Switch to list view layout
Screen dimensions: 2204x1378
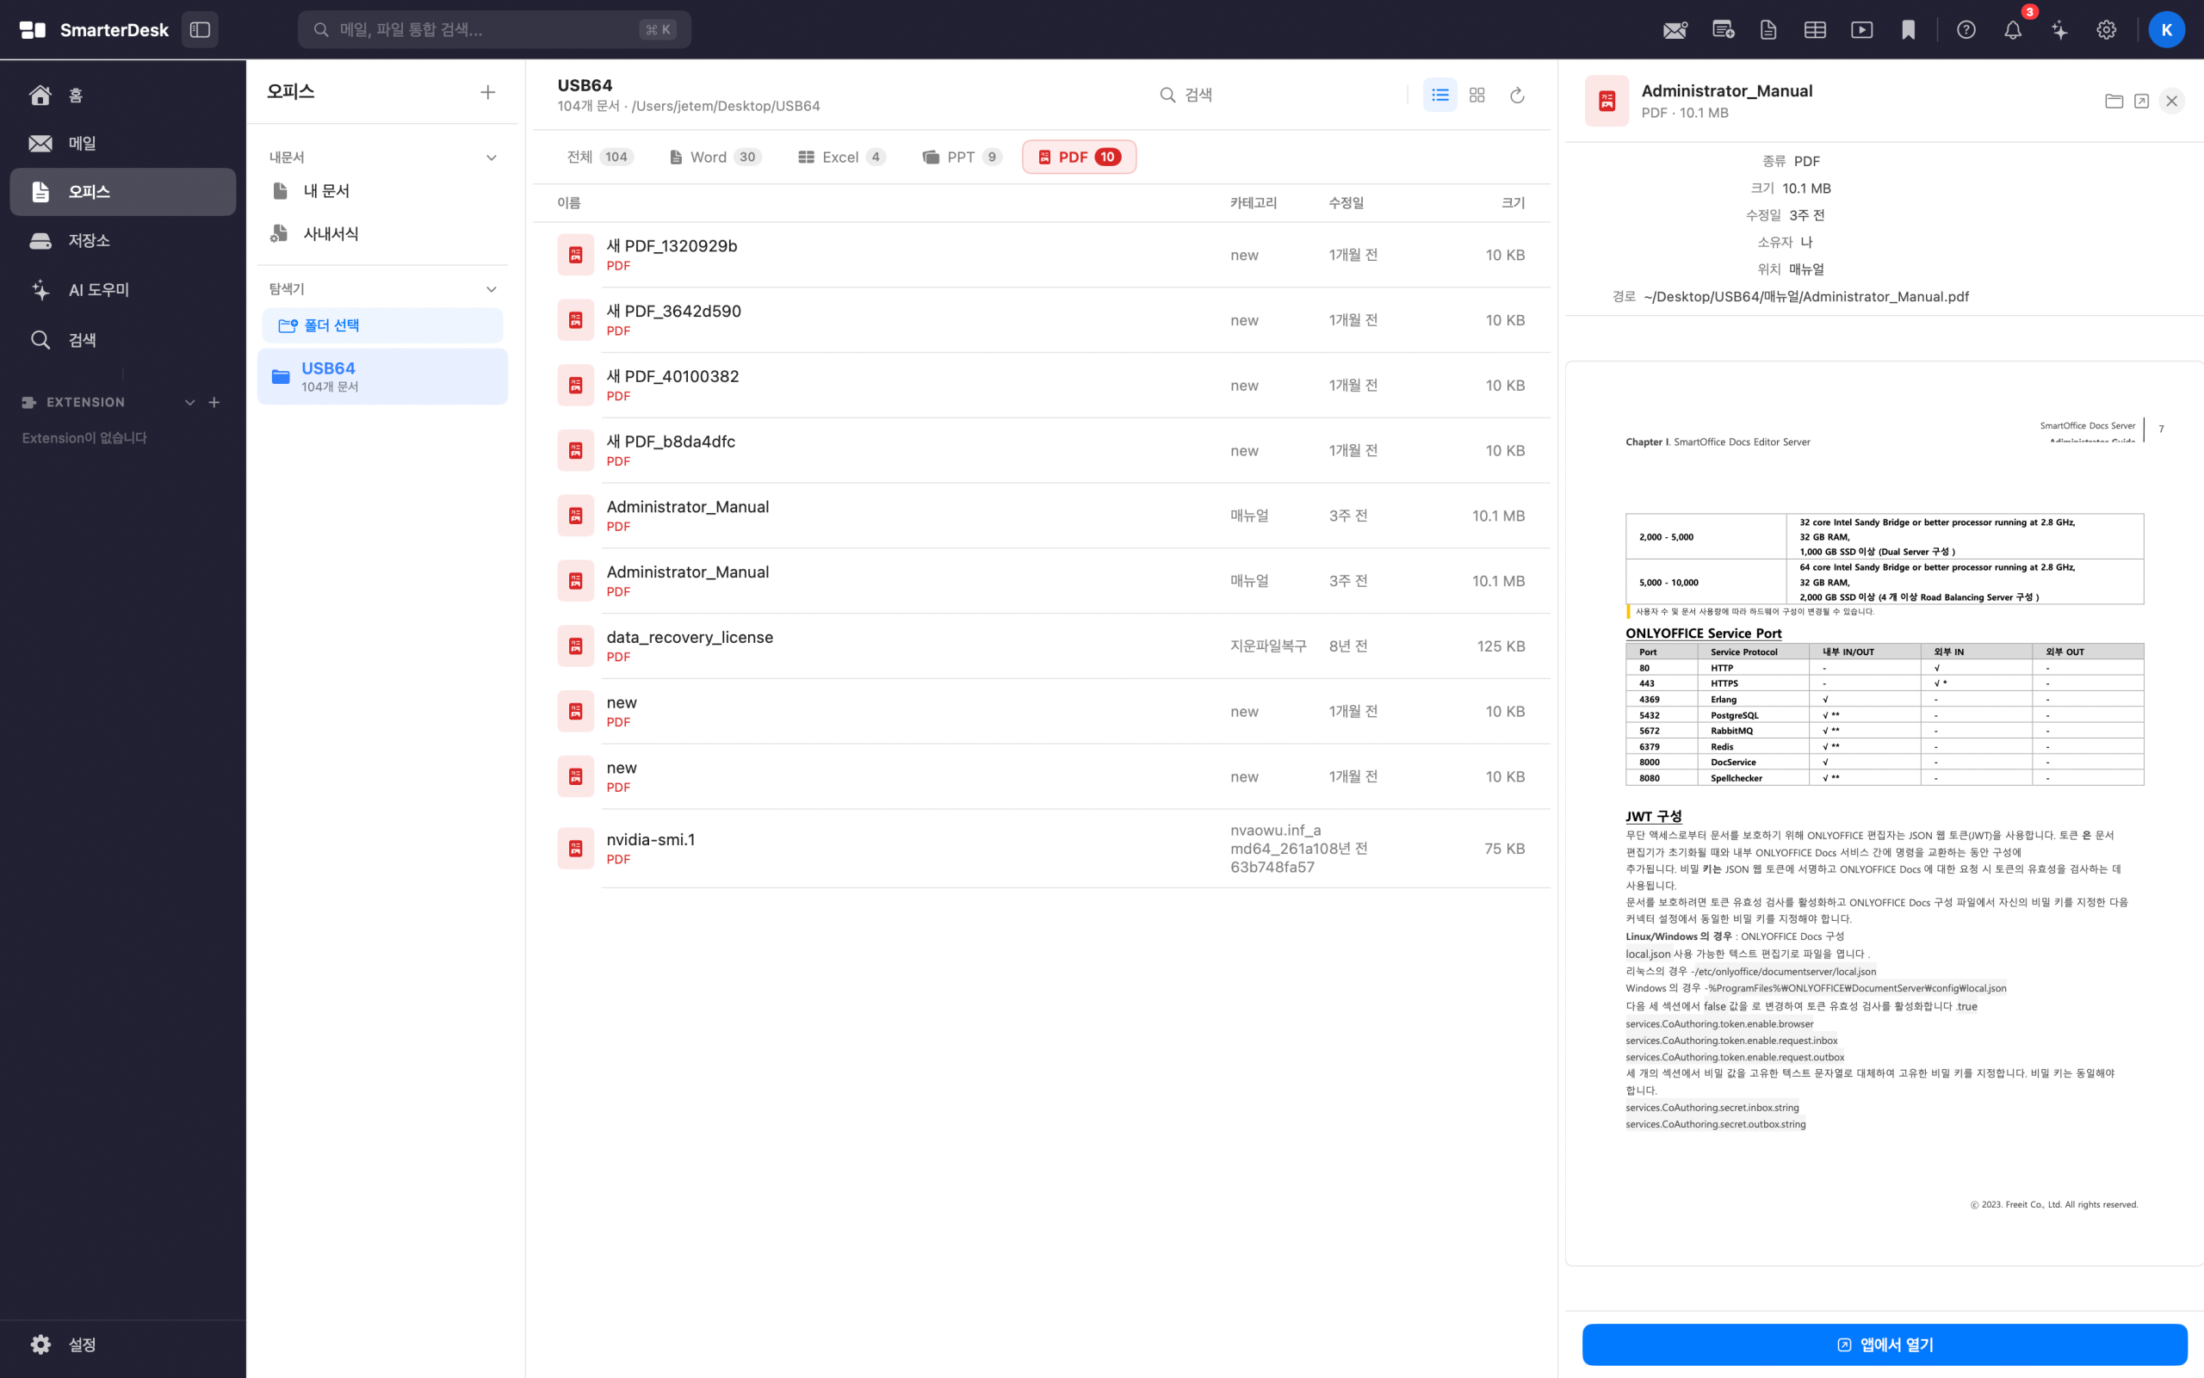1439,95
